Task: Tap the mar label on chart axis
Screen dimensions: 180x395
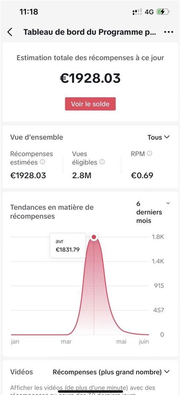Action: click(x=66, y=342)
